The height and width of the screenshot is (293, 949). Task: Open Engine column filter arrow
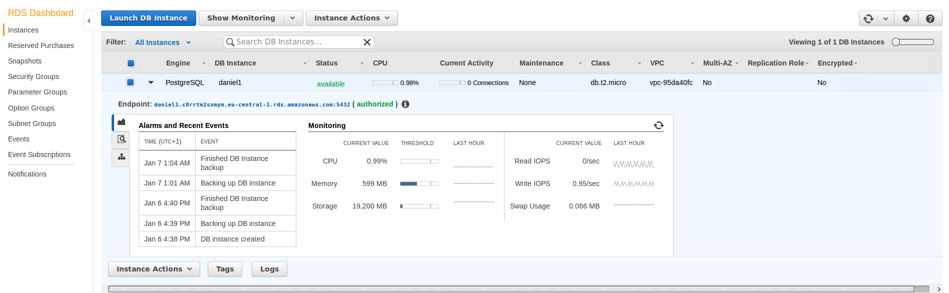coord(204,63)
